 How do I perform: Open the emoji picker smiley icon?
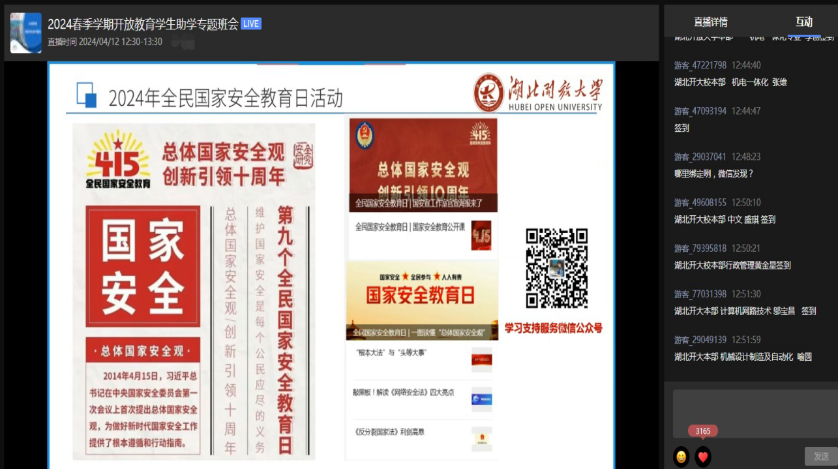click(681, 457)
